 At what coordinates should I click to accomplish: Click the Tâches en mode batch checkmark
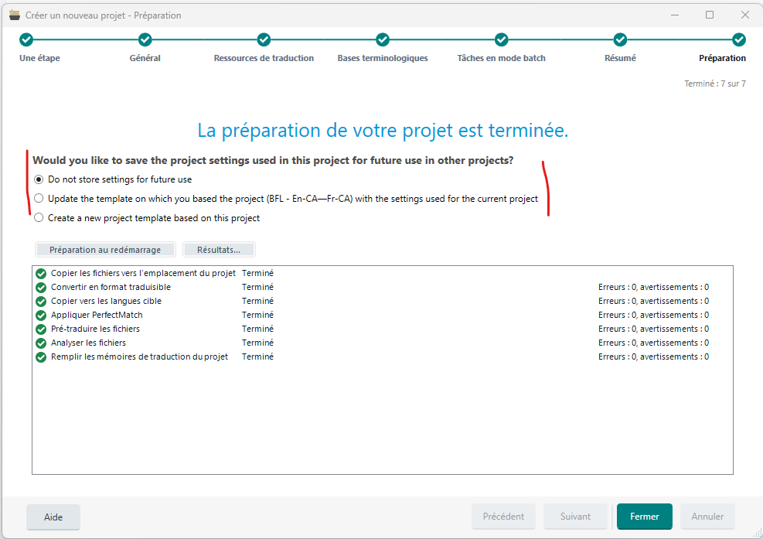tap(501, 39)
